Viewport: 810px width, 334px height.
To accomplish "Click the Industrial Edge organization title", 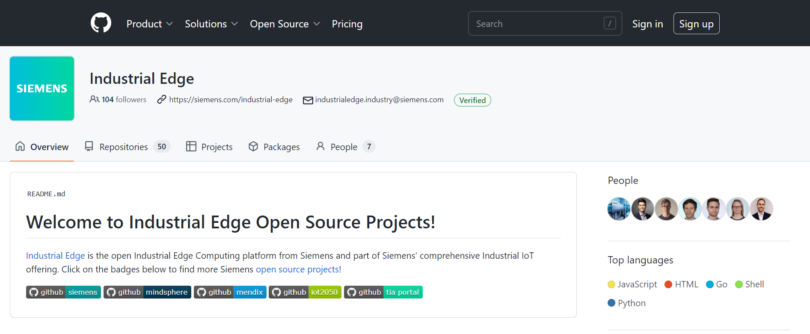I will [x=142, y=79].
